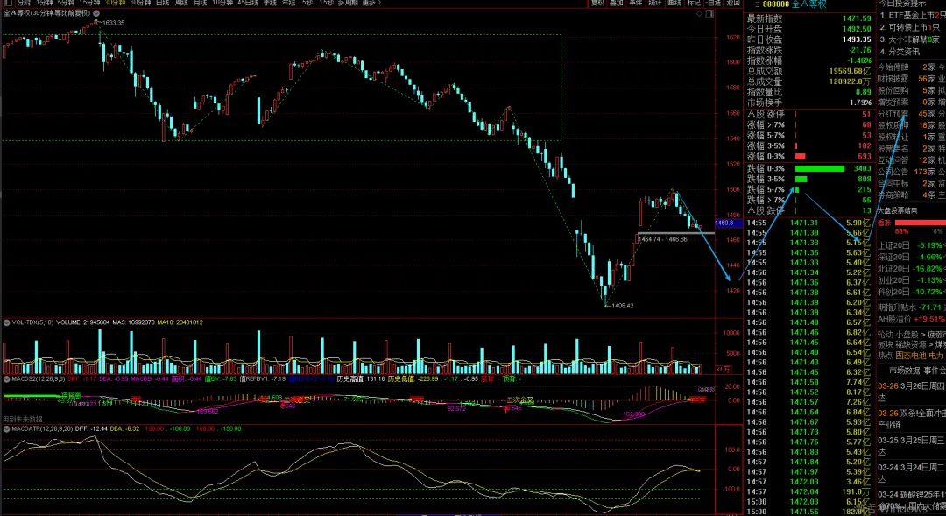Viewport: 946px width, 516px height.
Task: Click 公司公告 173家 entry
Action: point(907,172)
